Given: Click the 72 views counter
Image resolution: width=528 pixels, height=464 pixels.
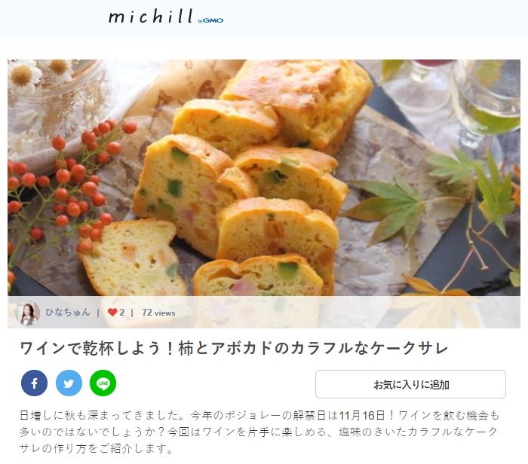Looking at the screenshot, I should click(x=158, y=313).
